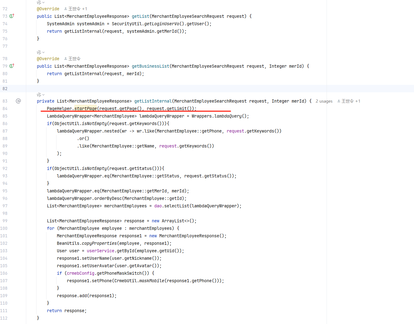Show the '王世令 +1' author hint beside getList's @Override

(76, 9)
